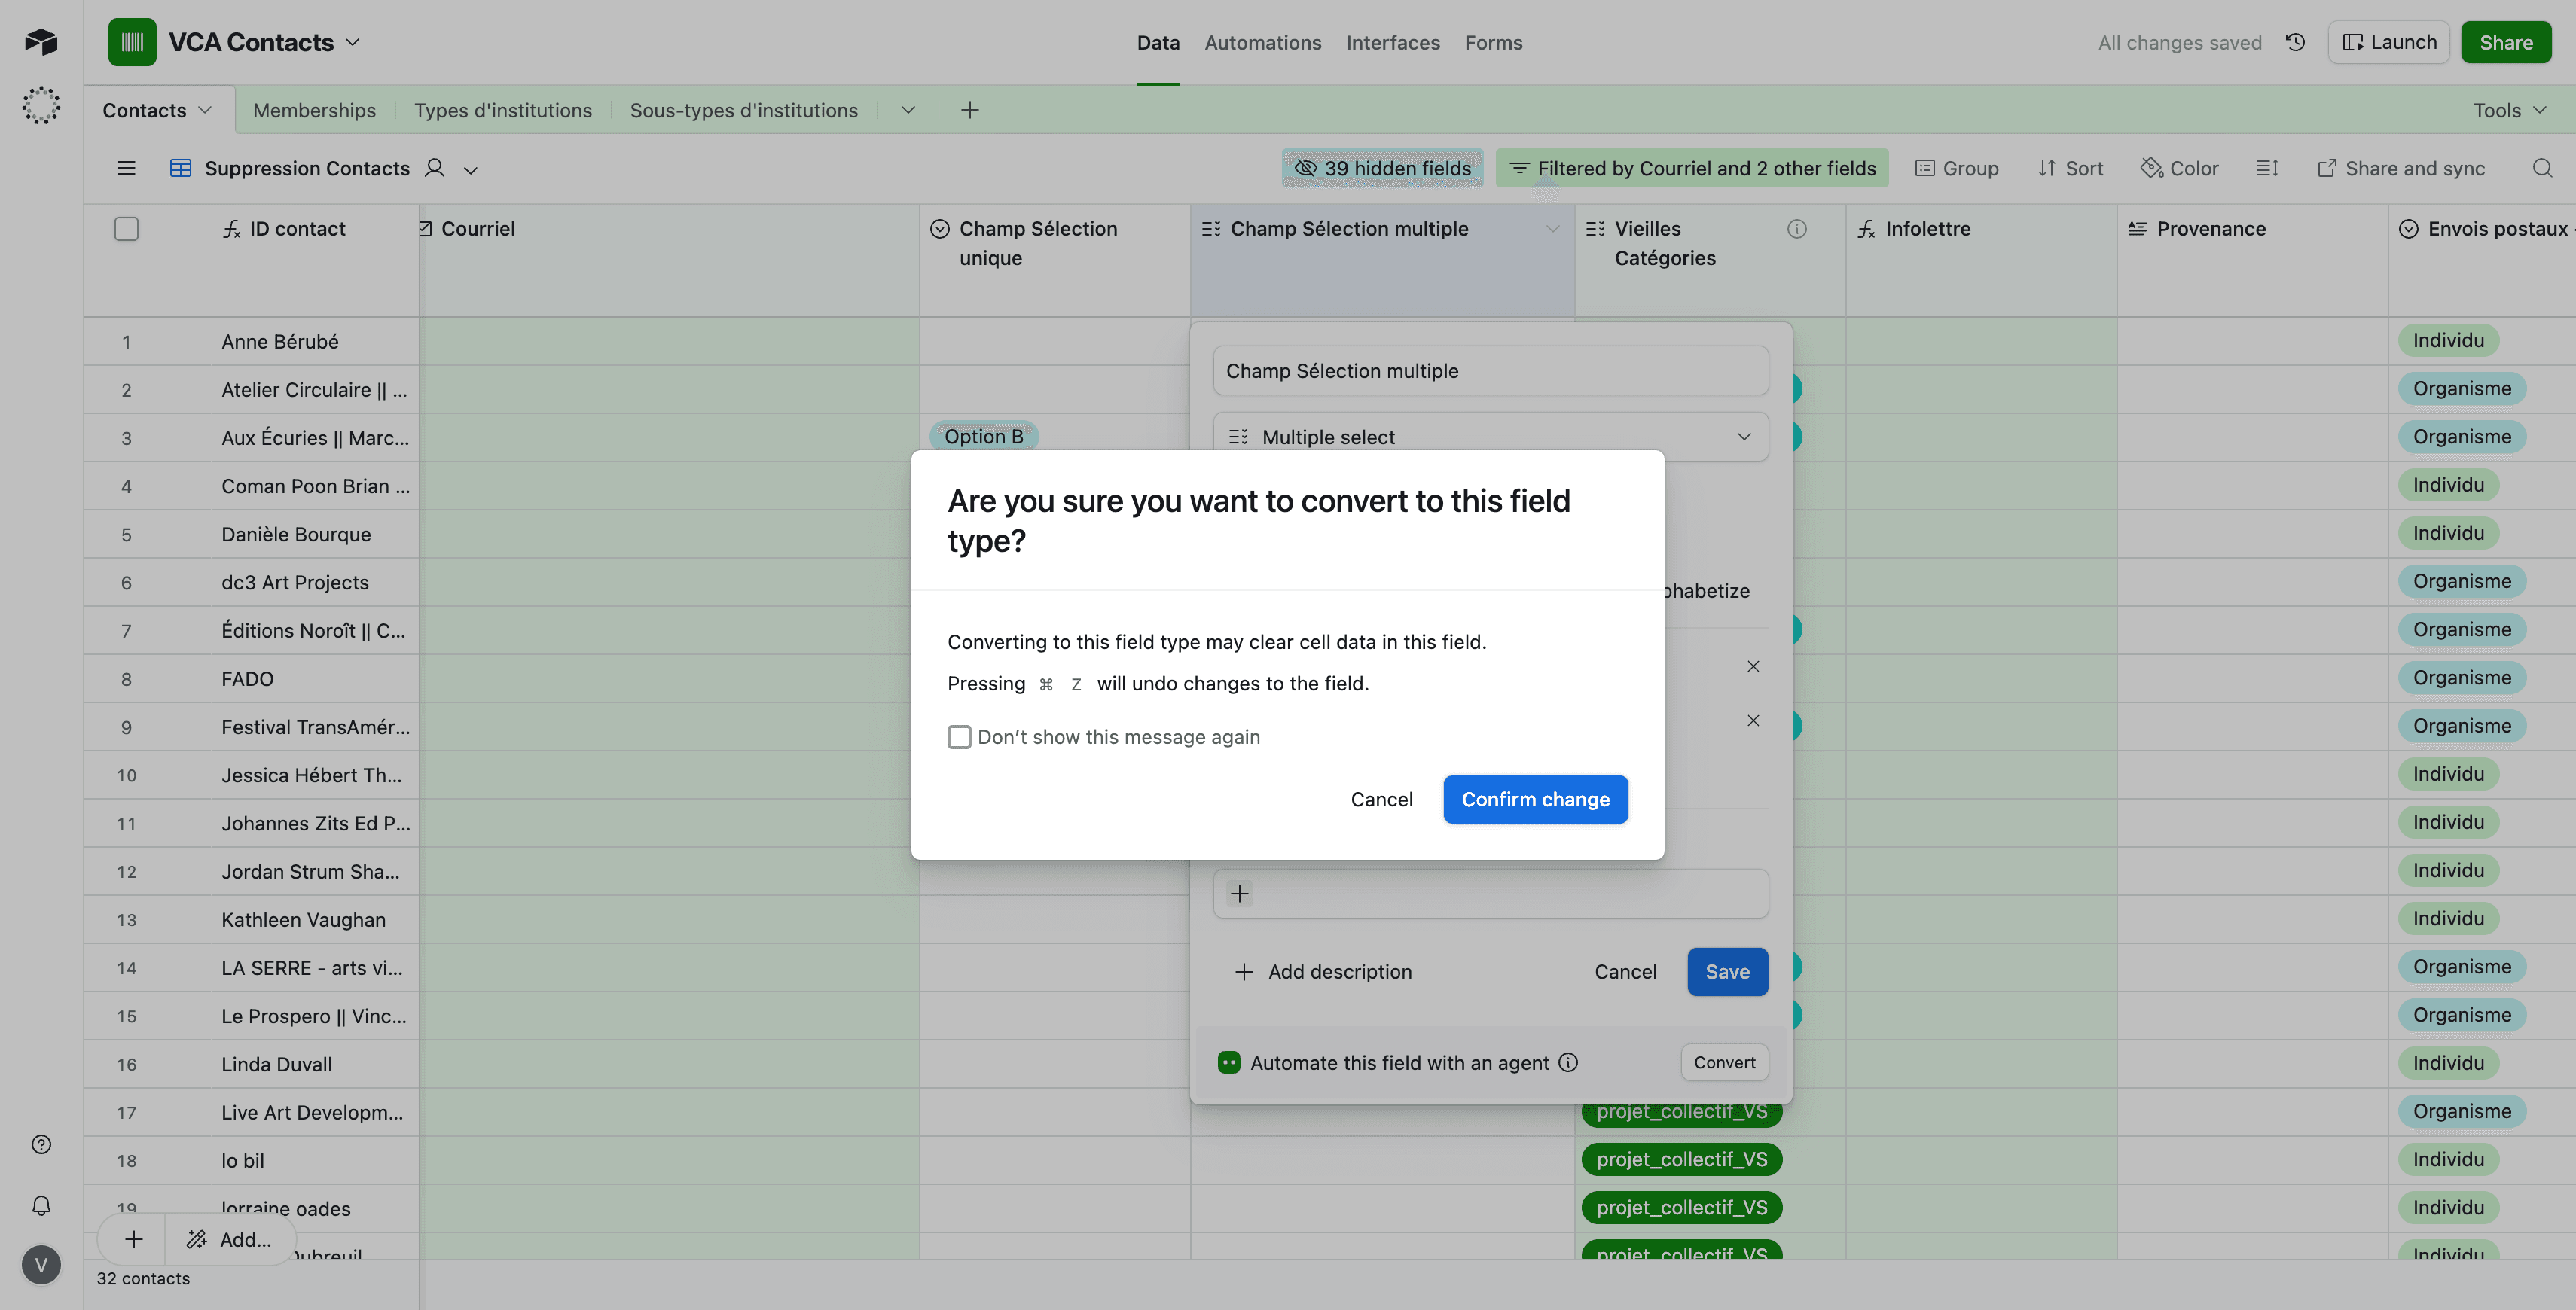Open the views sidebar hamburger icon
The height and width of the screenshot is (1310, 2576).
pyautogui.click(x=126, y=168)
